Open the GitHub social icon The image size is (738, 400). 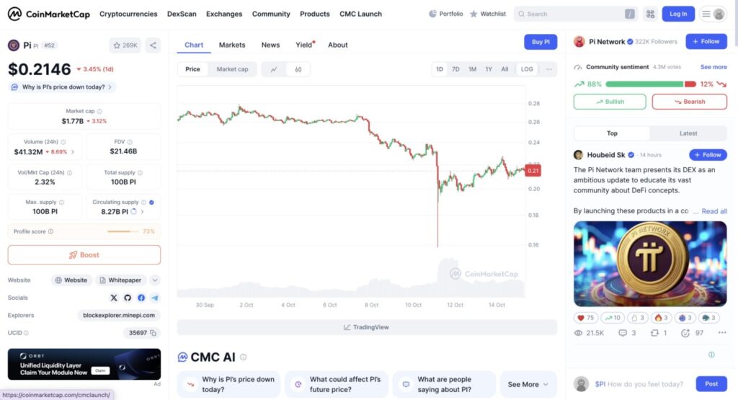tap(128, 298)
